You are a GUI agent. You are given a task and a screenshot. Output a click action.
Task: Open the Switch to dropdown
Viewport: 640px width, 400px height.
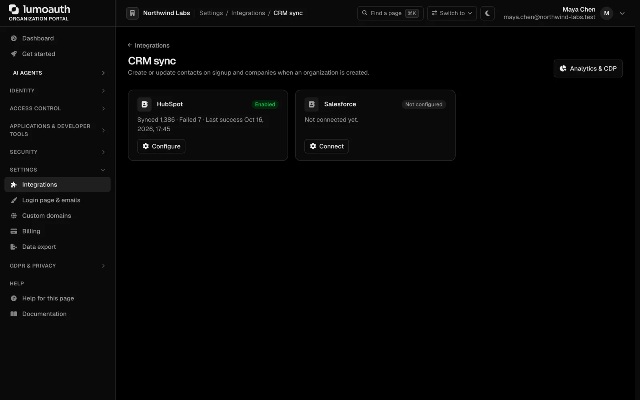pyautogui.click(x=452, y=13)
